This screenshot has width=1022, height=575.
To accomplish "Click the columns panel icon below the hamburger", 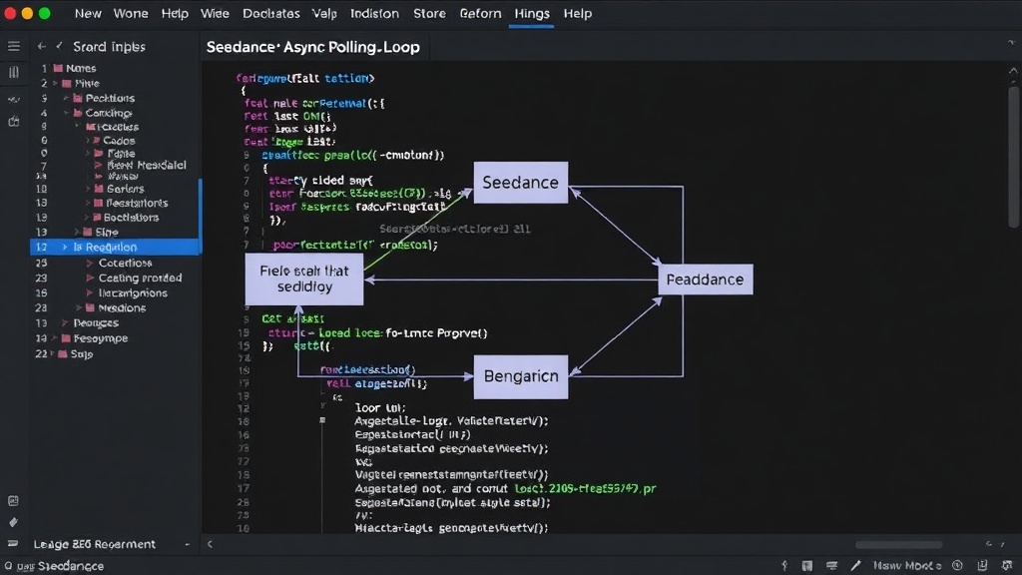I will 14,72.
